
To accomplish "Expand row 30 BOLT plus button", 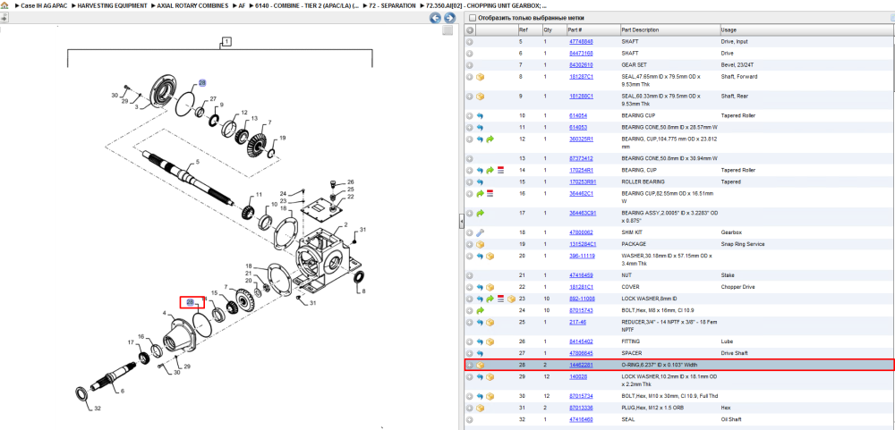I will tap(470, 396).
